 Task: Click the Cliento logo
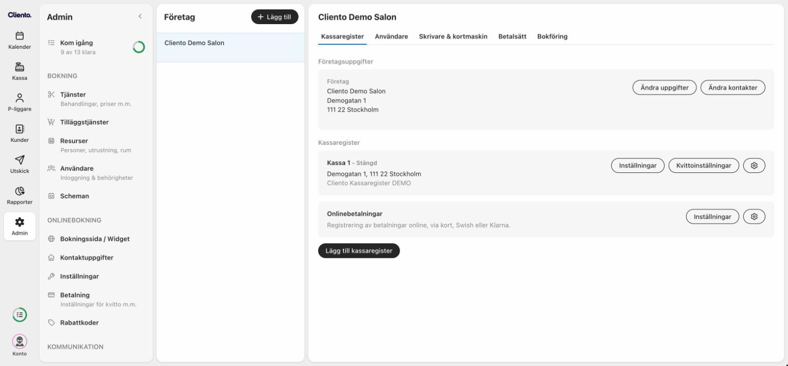[20, 15]
